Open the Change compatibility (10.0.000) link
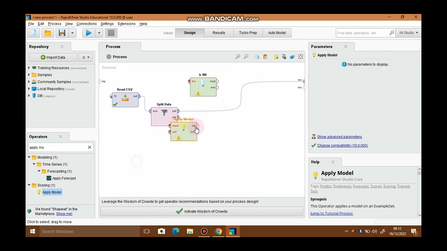The width and height of the screenshot is (447, 251). pos(343,145)
